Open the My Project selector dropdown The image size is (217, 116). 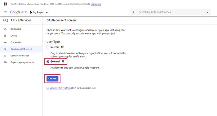click(x=39, y=12)
